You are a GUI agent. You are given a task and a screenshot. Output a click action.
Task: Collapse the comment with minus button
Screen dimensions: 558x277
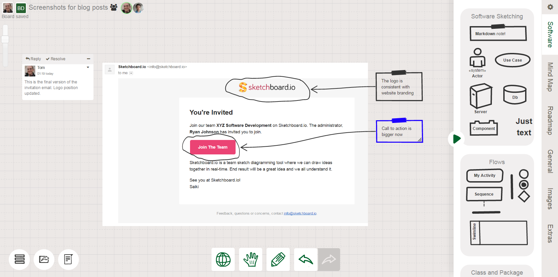pos(89,59)
